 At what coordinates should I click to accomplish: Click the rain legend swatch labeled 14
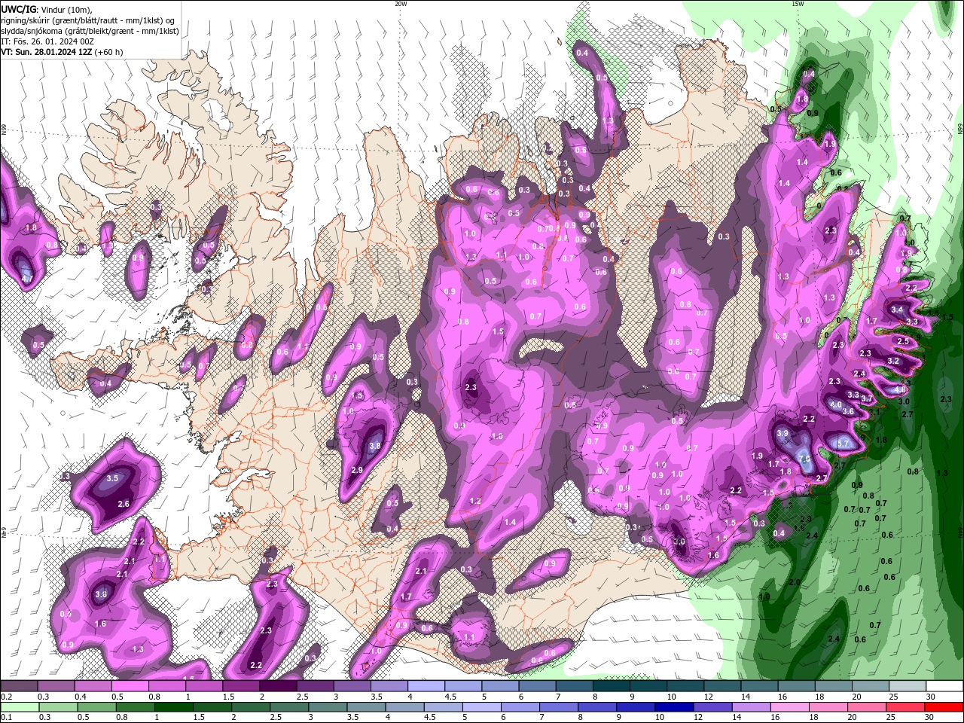[752, 706]
